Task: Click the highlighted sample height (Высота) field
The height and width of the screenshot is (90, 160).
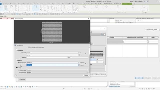Action: pyautogui.click(x=52, y=65)
